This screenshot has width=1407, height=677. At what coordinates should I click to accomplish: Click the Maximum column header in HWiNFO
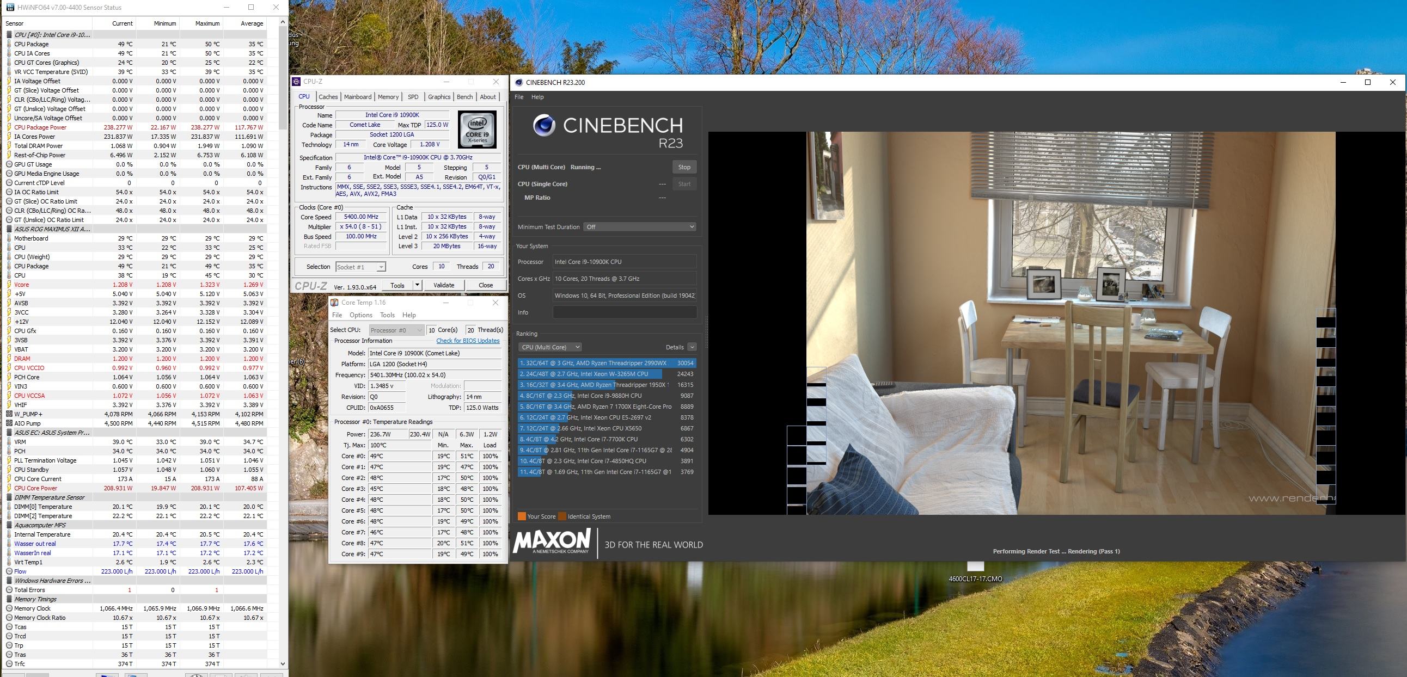(x=201, y=23)
